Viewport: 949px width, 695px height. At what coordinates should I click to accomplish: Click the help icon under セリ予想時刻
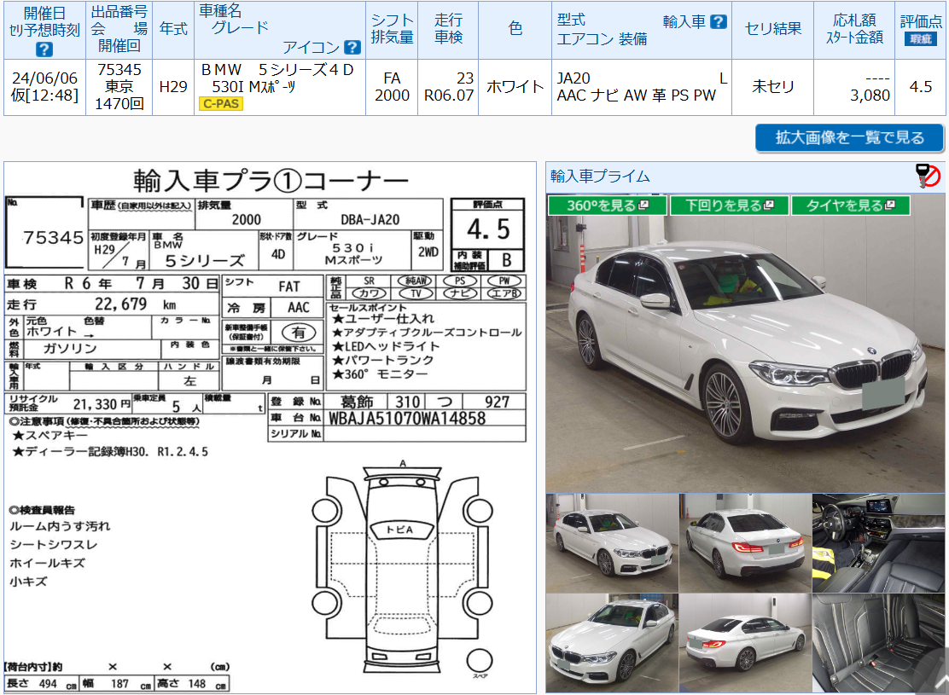44,49
